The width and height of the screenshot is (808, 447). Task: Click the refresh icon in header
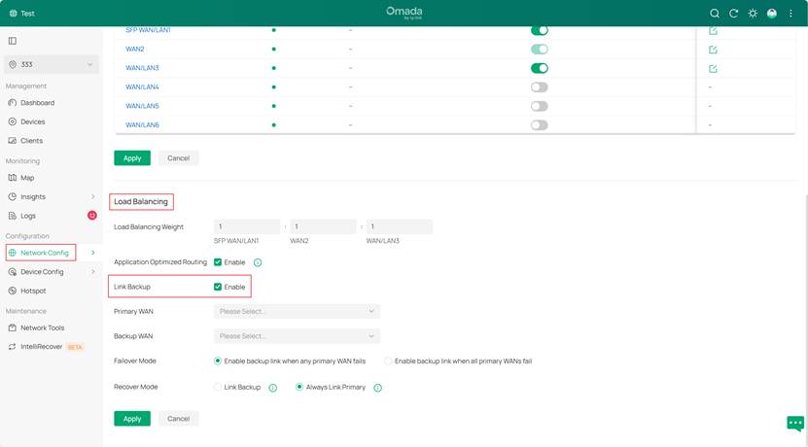[734, 14]
